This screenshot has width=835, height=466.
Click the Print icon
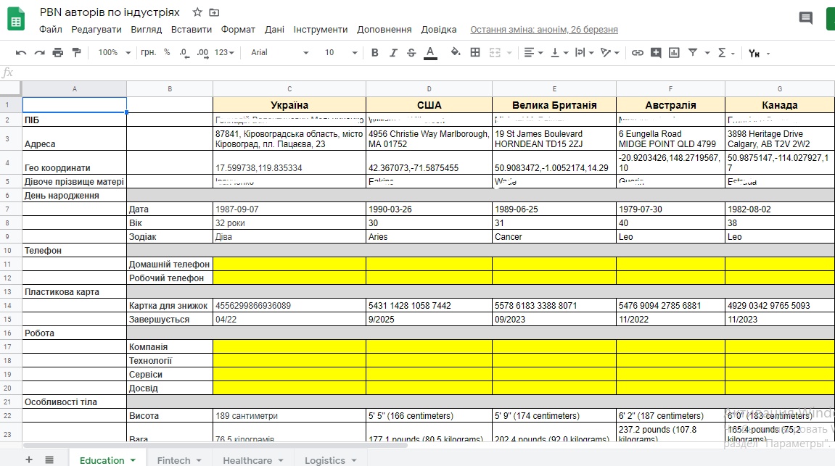58,53
